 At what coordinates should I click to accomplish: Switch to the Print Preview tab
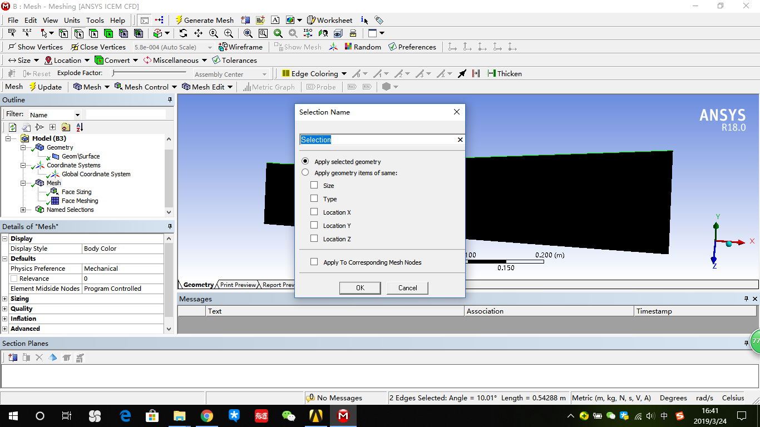coord(237,285)
